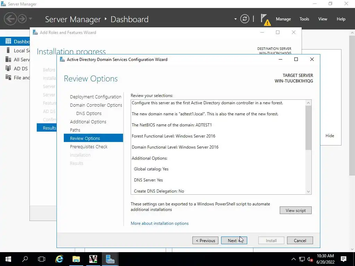This screenshot has width=355, height=266.
Task: Go to Paths step
Action: point(75,130)
